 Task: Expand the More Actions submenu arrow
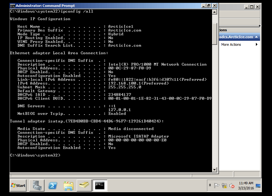pos(257,45)
